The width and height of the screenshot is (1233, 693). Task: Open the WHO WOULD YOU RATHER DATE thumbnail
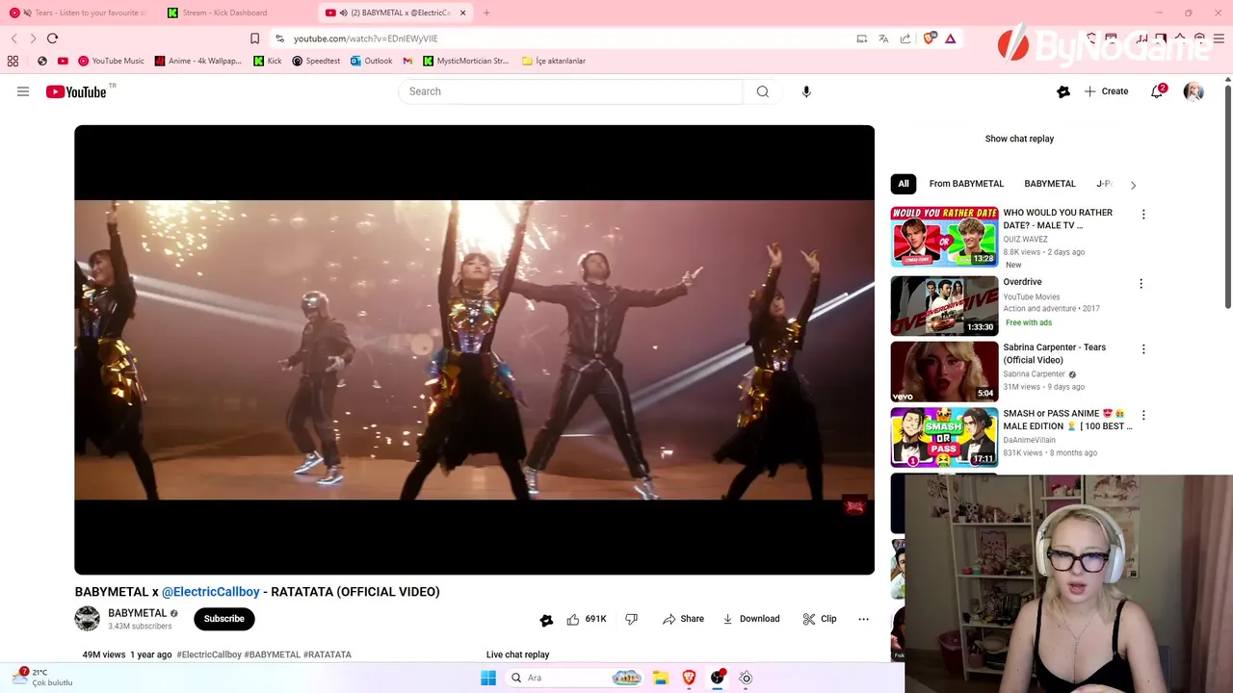coord(944,237)
